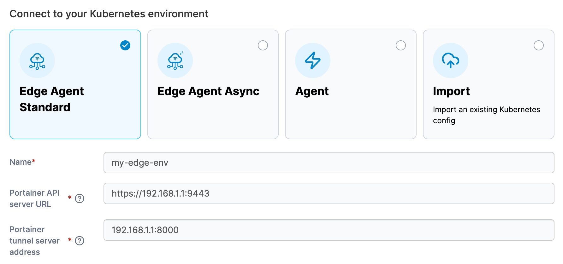563x264 pixels.
Task: Click the Portainer API server URL input
Action: coord(329,193)
